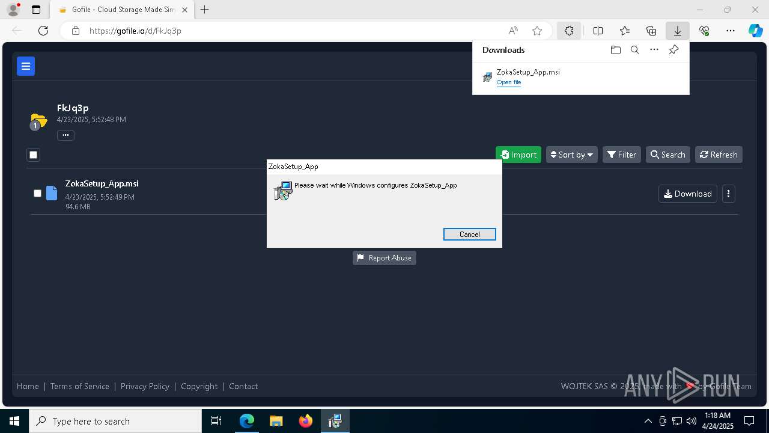Open Task View on the taskbar
This screenshot has width=769, height=433.
(216, 421)
